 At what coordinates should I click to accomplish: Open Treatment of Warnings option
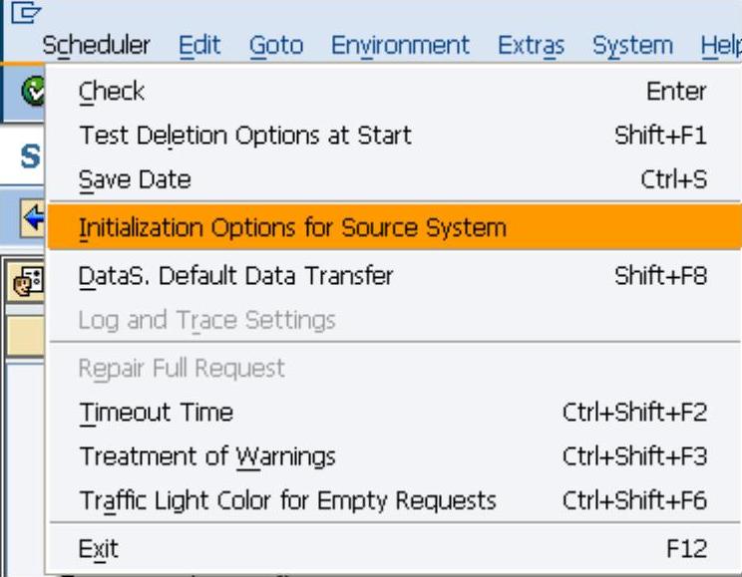[x=207, y=456]
